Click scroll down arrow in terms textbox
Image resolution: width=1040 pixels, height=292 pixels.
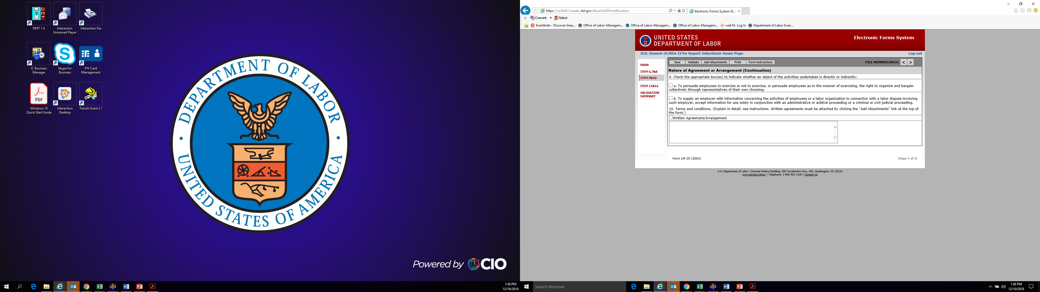click(x=835, y=138)
